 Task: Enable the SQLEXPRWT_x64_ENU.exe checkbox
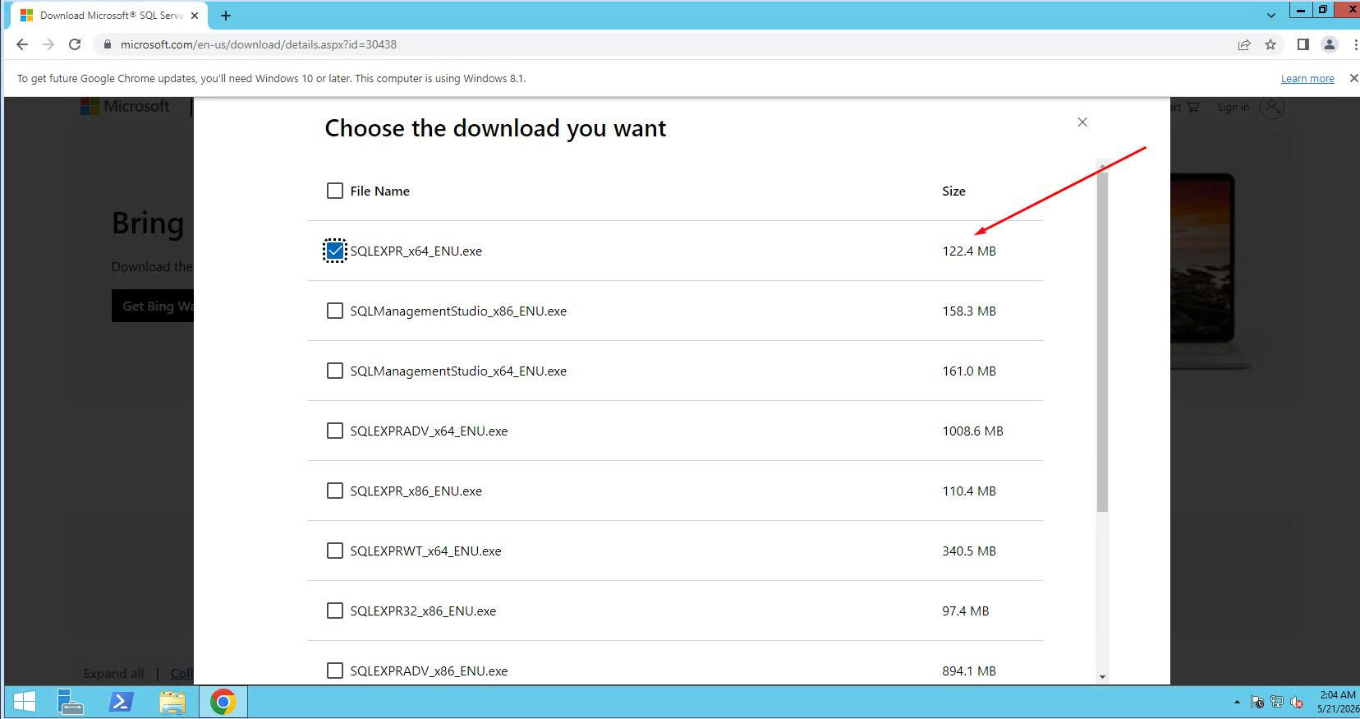coord(335,551)
